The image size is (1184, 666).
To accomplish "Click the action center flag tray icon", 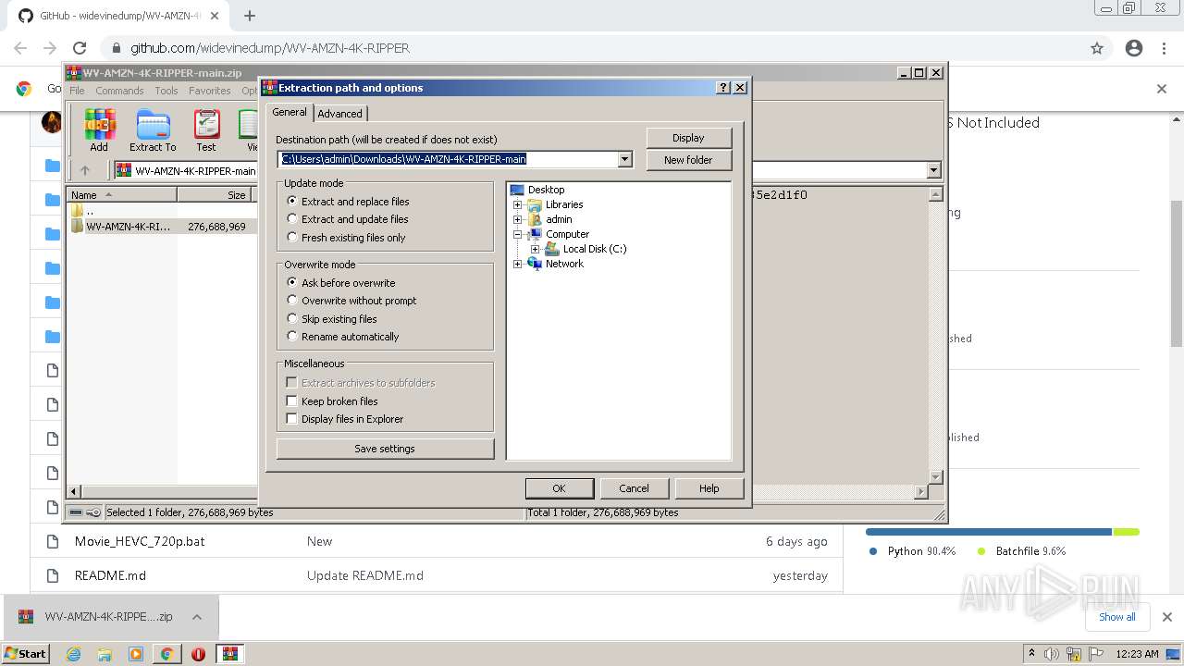I will click(x=1096, y=654).
